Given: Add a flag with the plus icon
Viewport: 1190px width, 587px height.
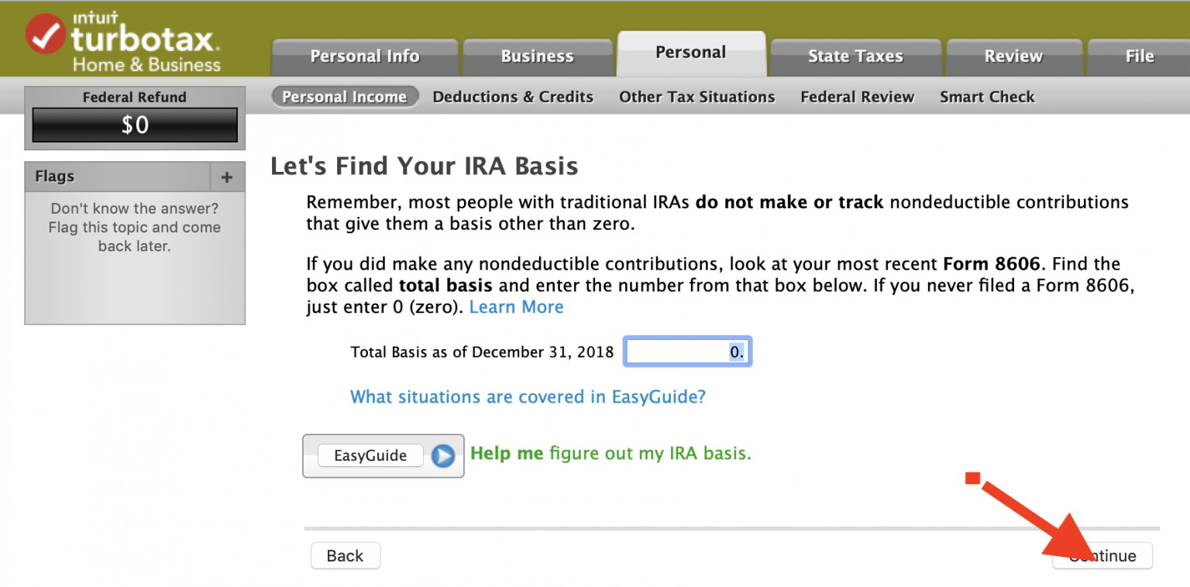Looking at the screenshot, I should (227, 177).
